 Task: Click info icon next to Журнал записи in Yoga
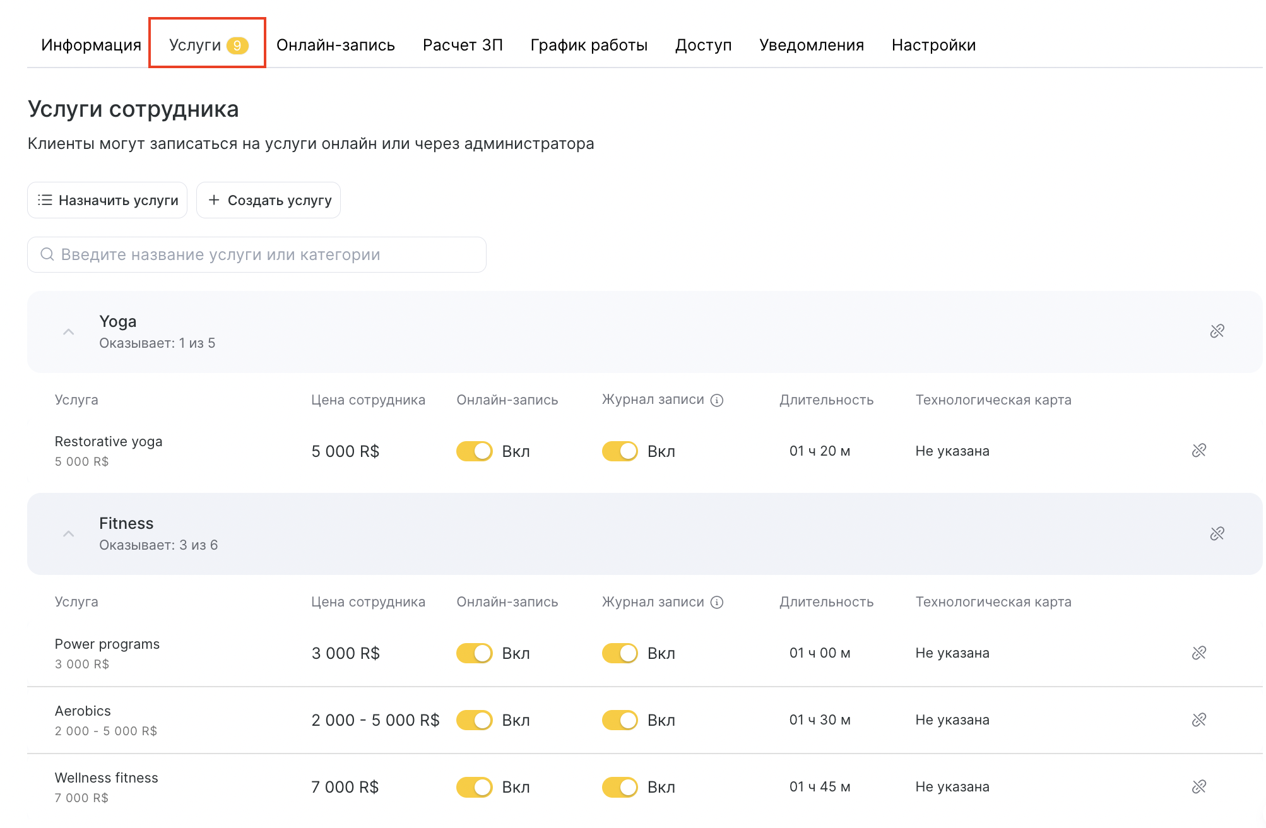pos(717,400)
